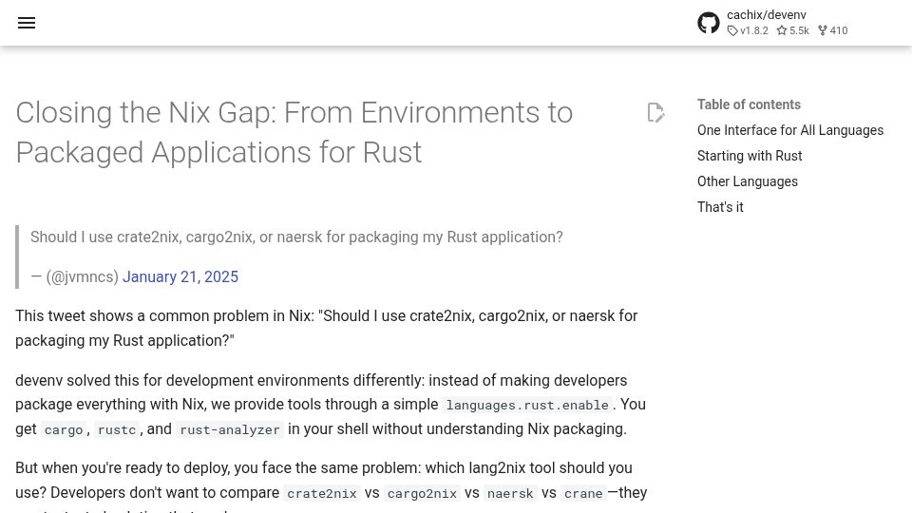Click the cargo2nix inline code
The width and height of the screenshot is (912, 513).
[422, 494]
